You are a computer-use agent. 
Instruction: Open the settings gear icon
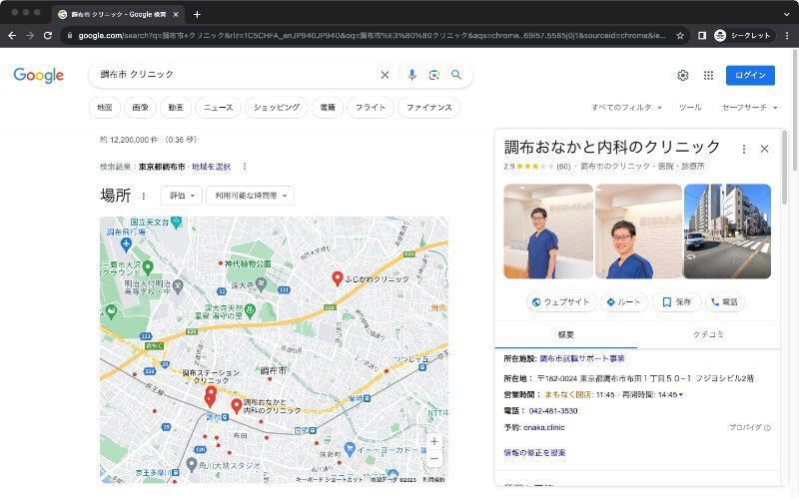683,75
